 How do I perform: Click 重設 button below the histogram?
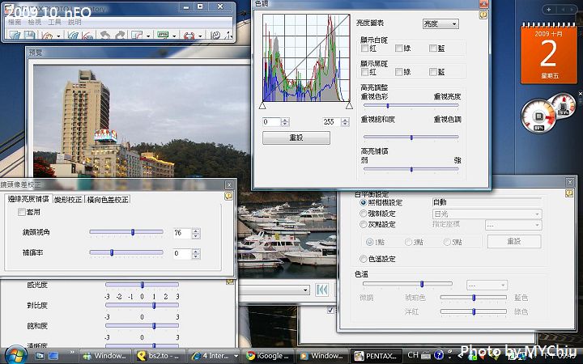click(x=296, y=138)
